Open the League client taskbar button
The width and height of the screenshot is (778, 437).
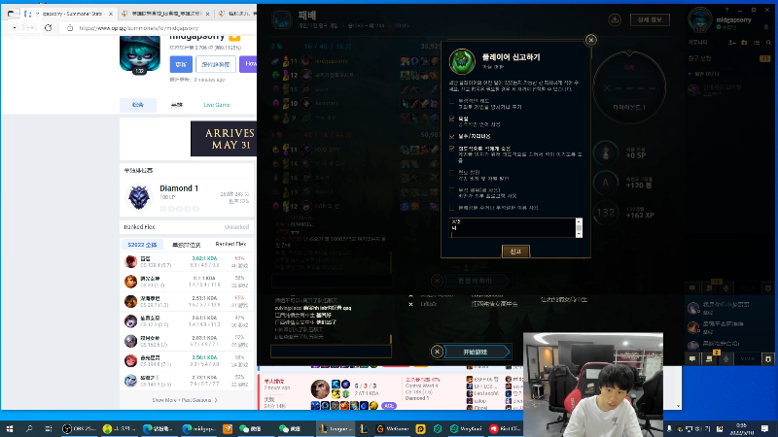336,428
